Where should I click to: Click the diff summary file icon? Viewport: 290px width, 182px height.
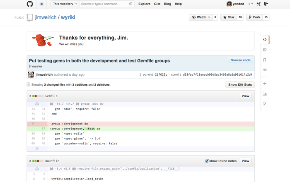(28, 84)
